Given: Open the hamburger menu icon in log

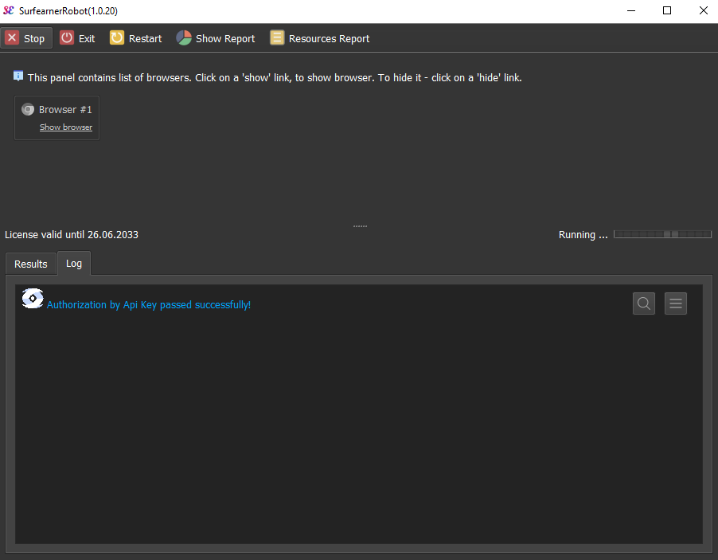Looking at the screenshot, I should (x=676, y=303).
